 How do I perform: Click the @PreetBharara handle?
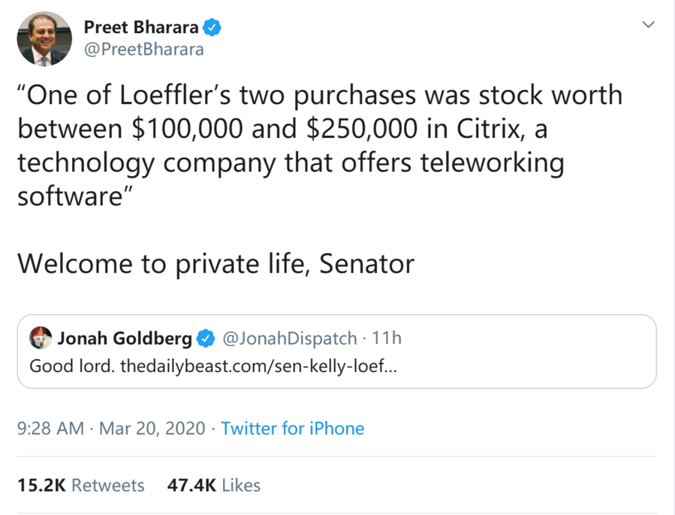[x=143, y=50]
